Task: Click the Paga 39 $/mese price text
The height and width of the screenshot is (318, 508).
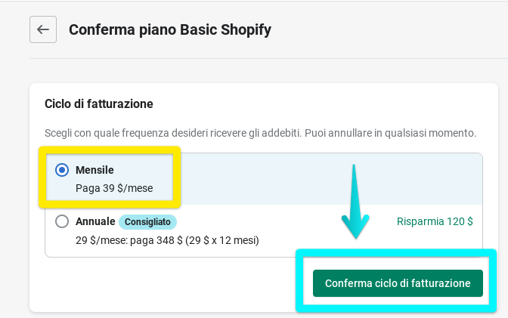Action: [114, 188]
